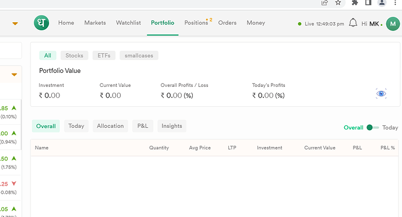402x217 pixels.
Task: Open Chrome three-dot menu
Action: point(395,3)
